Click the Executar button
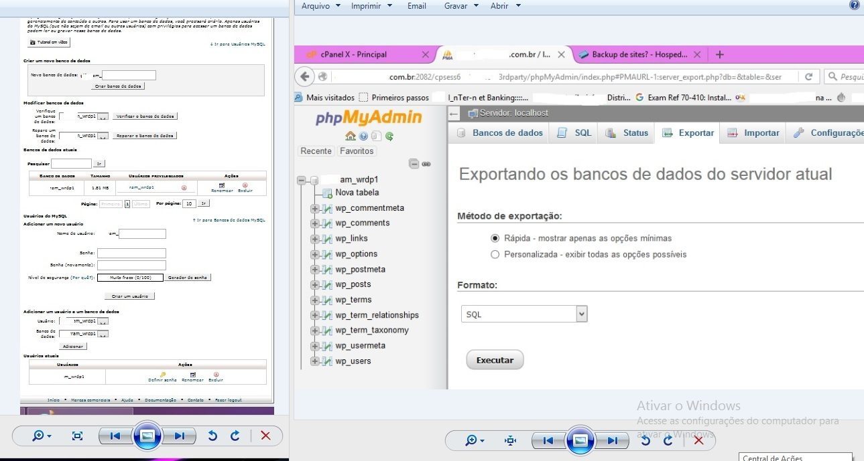Screen dimensions: 864x461 point(495,360)
